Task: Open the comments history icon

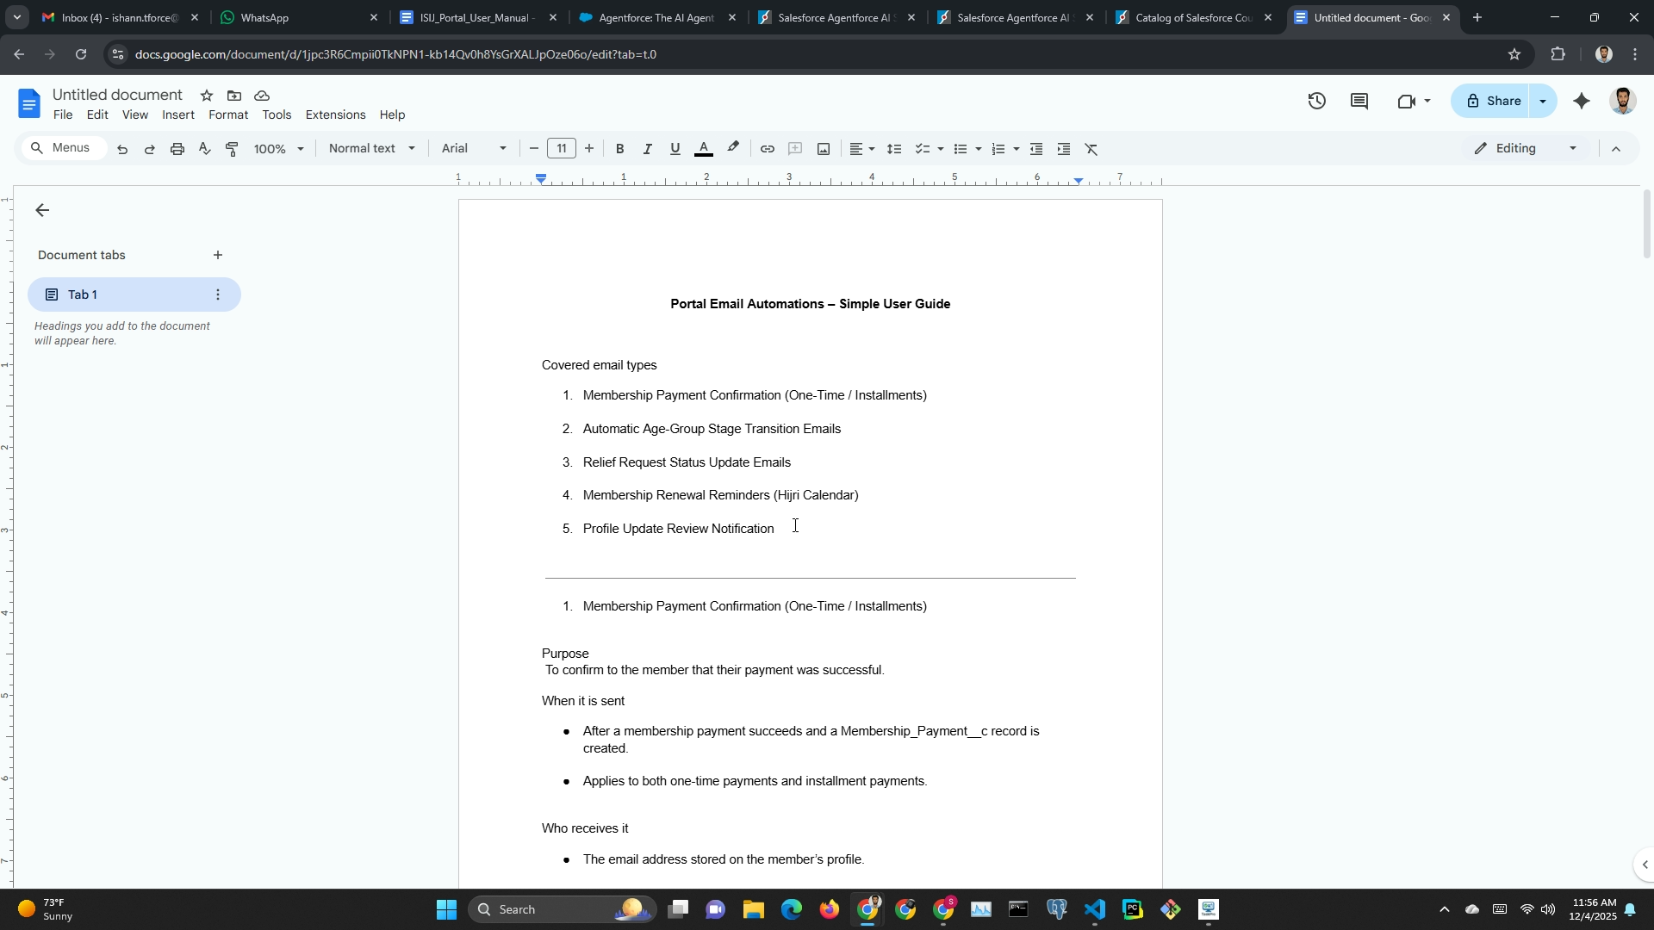Action: click(x=1359, y=102)
